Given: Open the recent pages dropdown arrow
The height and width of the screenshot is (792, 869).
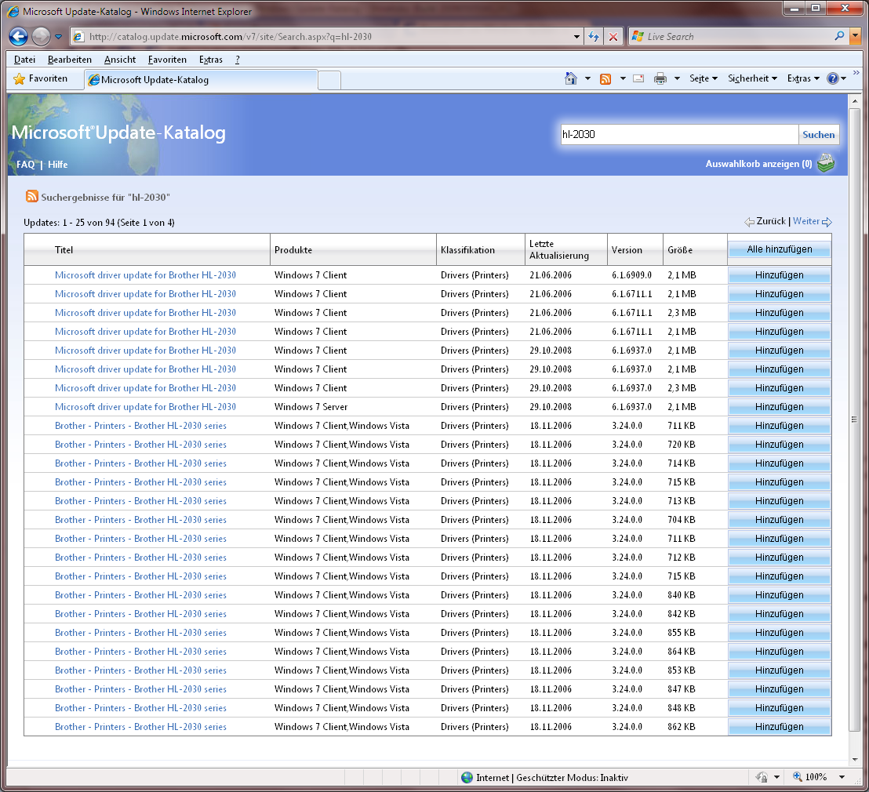Looking at the screenshot, I should pos(58,37).
